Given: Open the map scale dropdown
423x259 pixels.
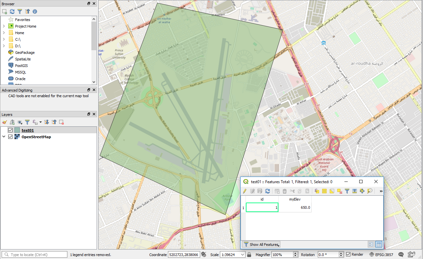Looking at the screenshot, I should point(242,254).
